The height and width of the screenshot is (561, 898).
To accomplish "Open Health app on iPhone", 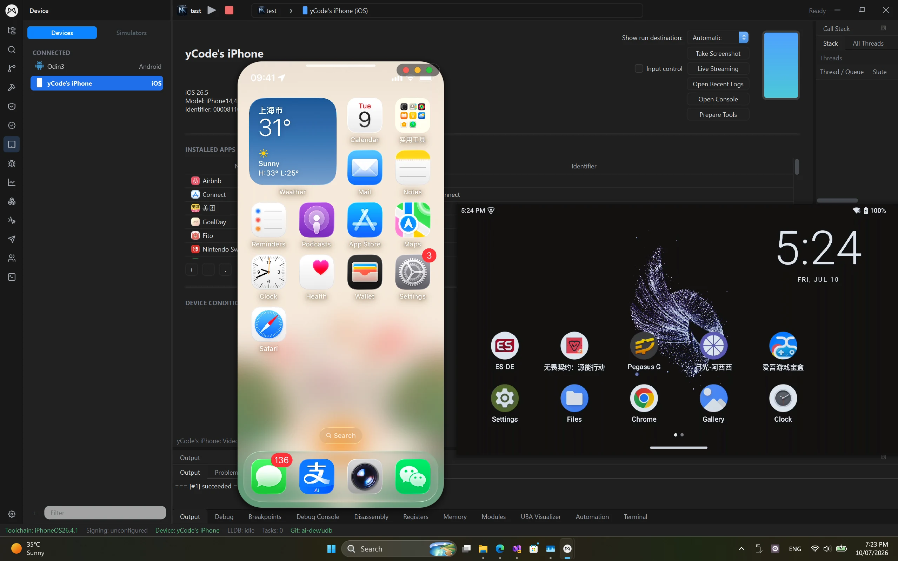I will pos(316,272).
